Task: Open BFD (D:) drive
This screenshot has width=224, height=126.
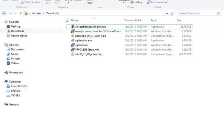Action: (x=16, y=91)
